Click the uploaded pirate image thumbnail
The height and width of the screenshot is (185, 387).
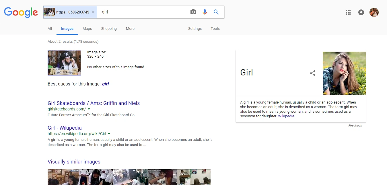[64, 63]
